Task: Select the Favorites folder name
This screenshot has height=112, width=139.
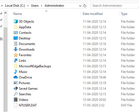Action: (x=25, y=55)
